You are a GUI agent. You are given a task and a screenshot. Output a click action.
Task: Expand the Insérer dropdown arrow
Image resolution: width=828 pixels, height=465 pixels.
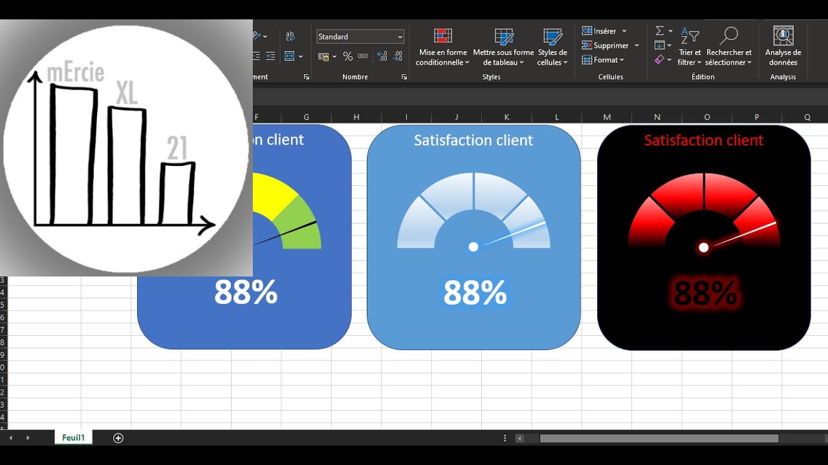pos(624,31)
